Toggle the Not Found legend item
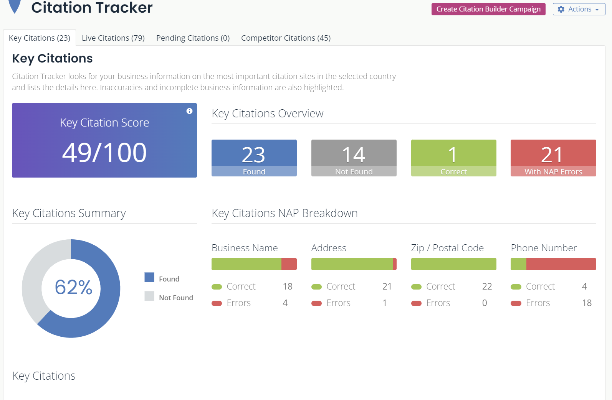Screen dimensions: 612x400 pos(176,298)
